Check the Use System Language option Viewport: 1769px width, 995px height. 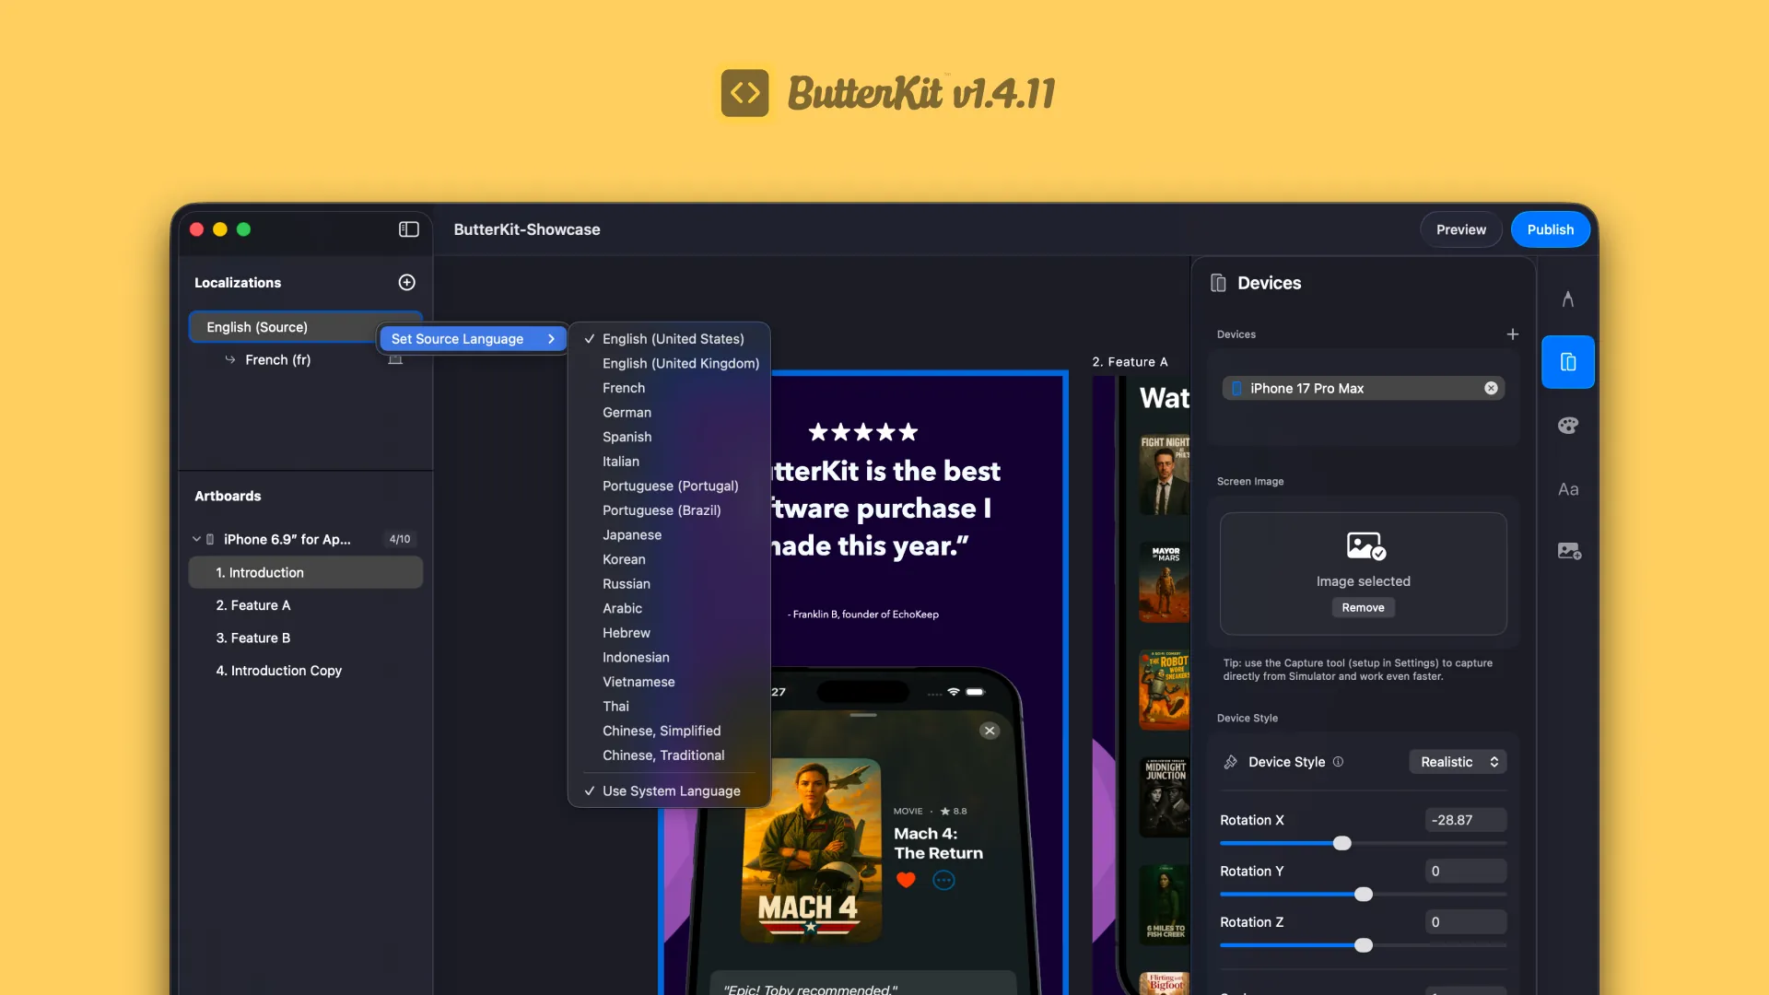671,790
